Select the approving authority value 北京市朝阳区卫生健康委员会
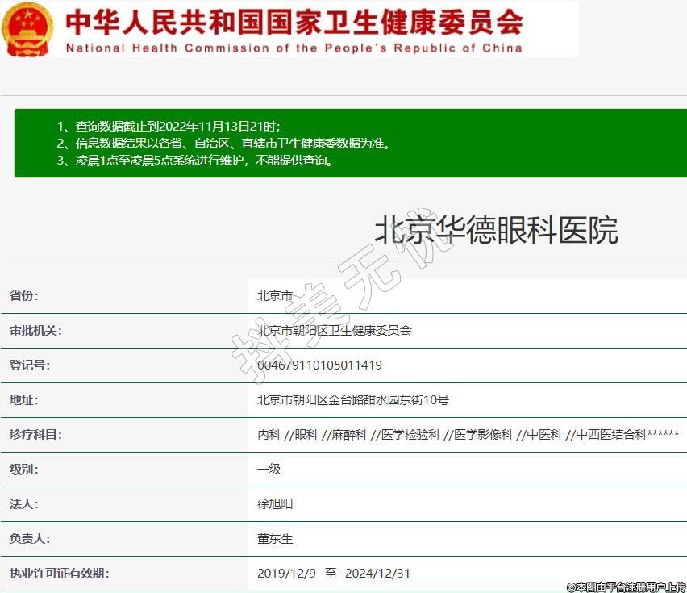687x593 pixels. [335, 331]
